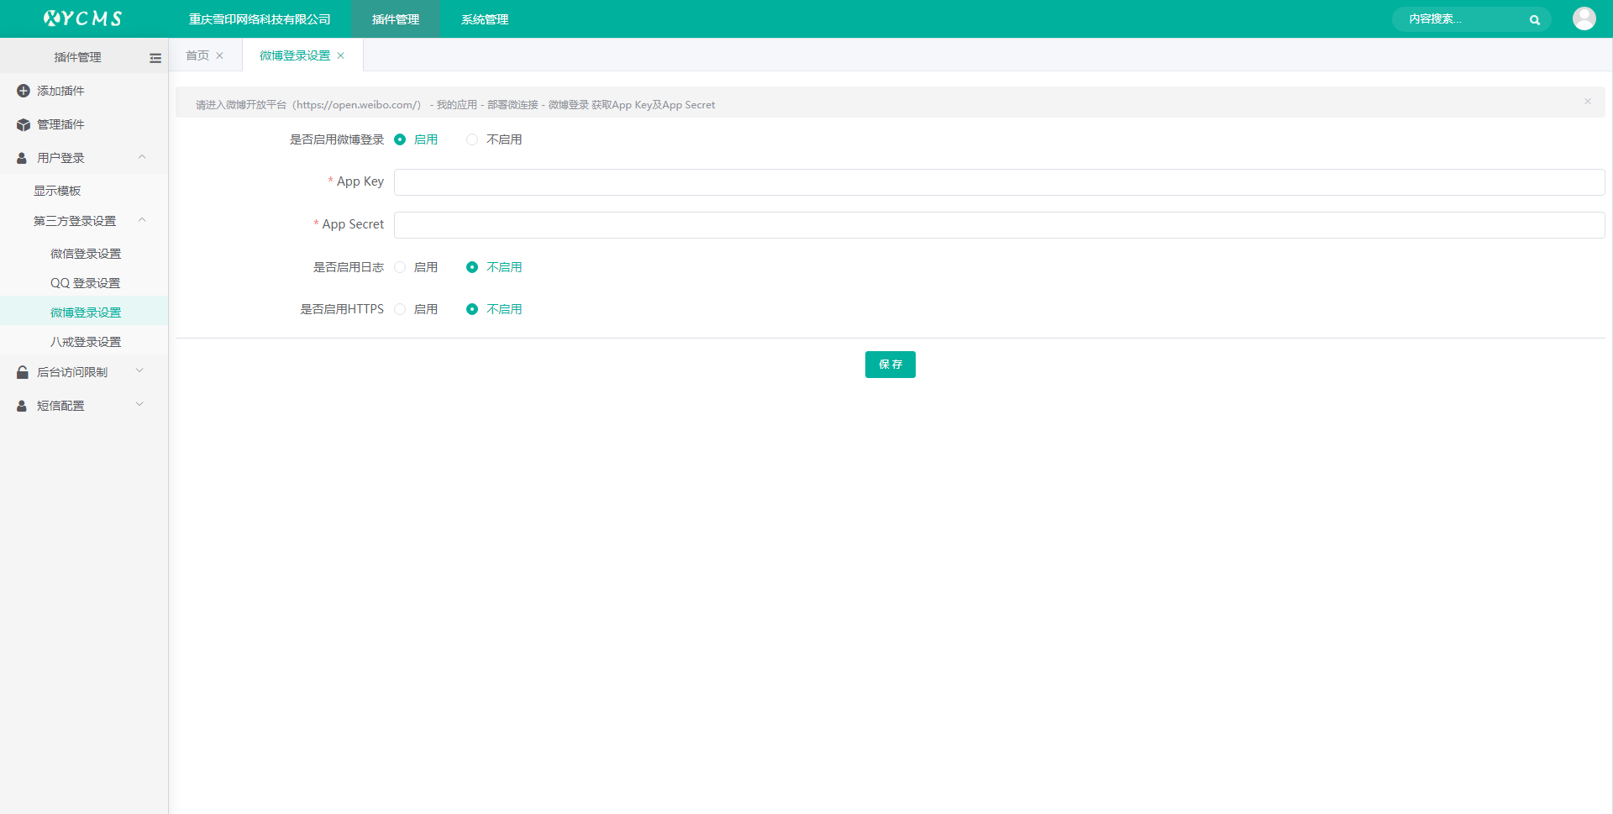This screenshot has height=814, width=1613.
Task: Collapse sidebar with the hamburger menu icon
Action: 155,58
